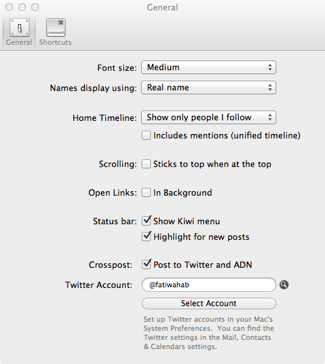Expand the Names display using dropdown
Screen dimensions: 325x364
pos(209,88)
